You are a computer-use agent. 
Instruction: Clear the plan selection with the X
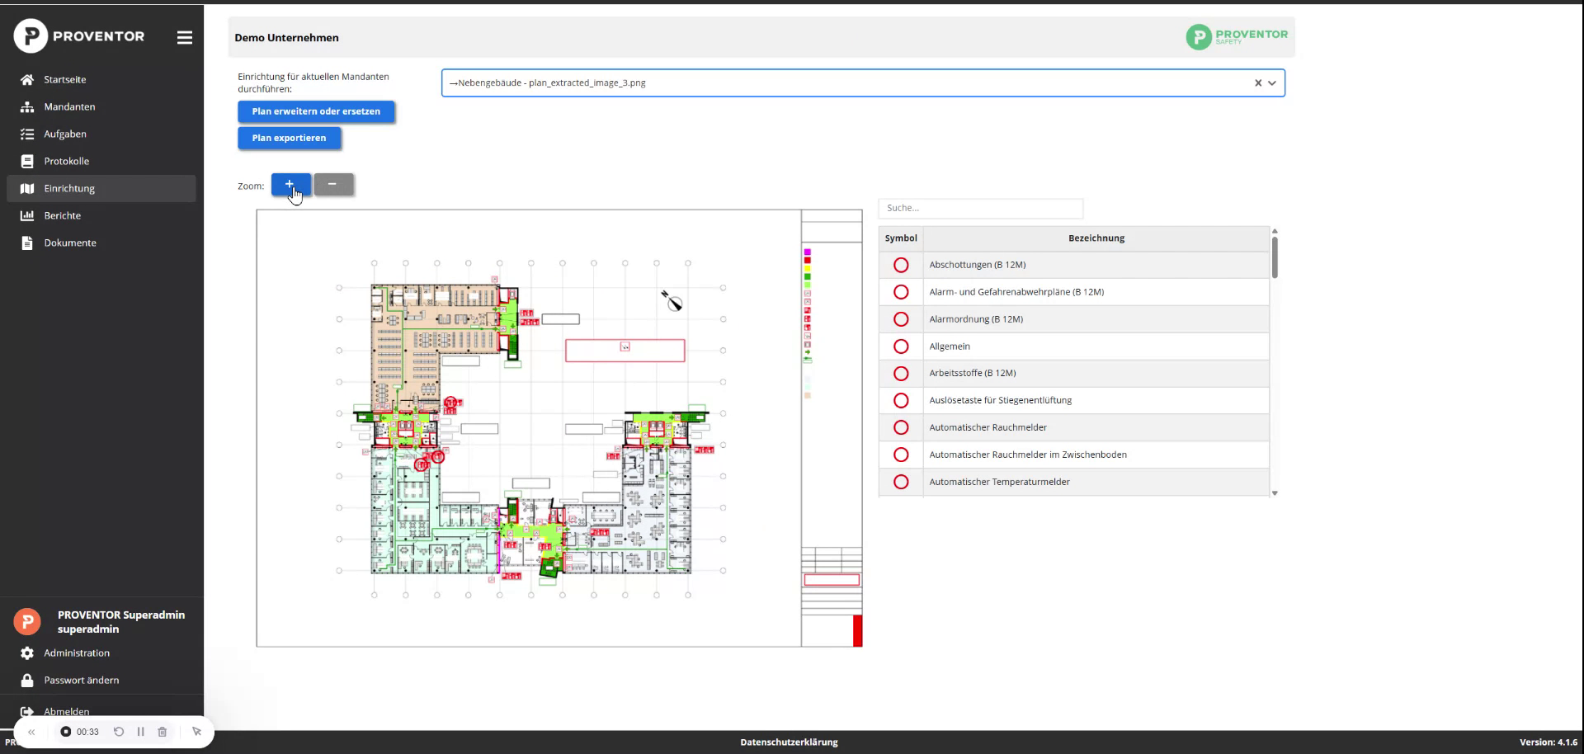click(1257, 82)
